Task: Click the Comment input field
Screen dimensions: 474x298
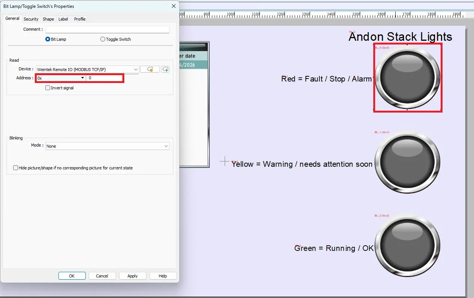Action: (107, 29)
